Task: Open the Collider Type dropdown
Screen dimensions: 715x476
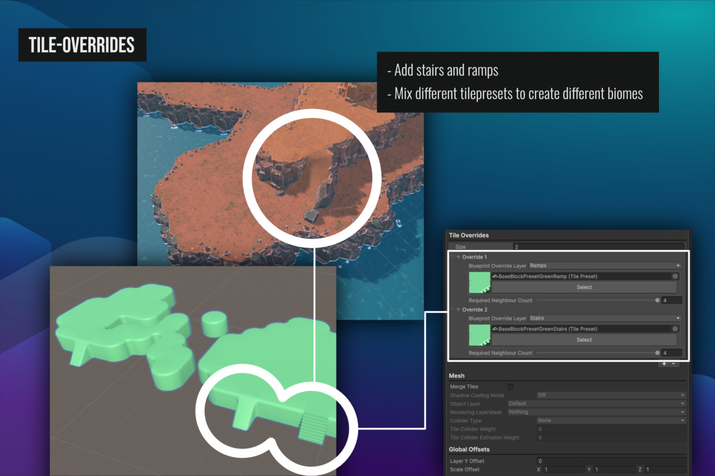Action: (x=611, y=420)
